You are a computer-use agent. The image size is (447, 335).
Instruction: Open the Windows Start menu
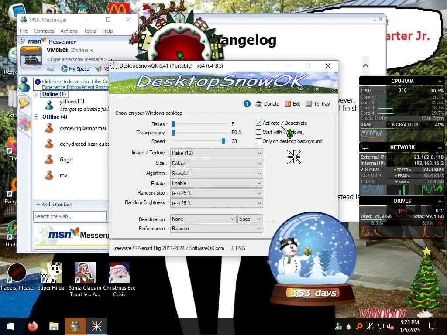point(10,326)
